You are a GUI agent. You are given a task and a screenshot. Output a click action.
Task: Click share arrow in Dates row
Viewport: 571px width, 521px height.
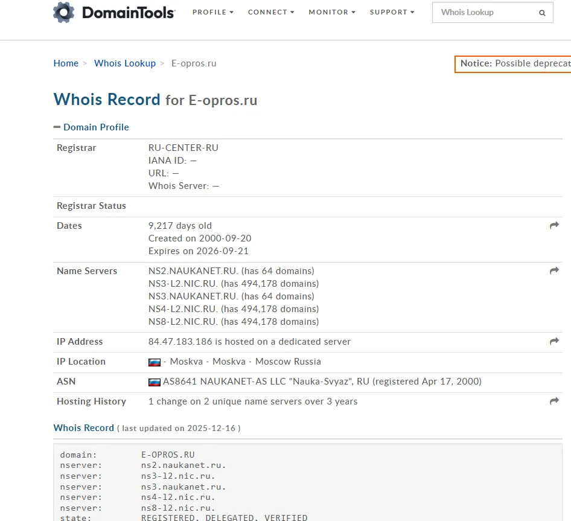coord(554,226)
